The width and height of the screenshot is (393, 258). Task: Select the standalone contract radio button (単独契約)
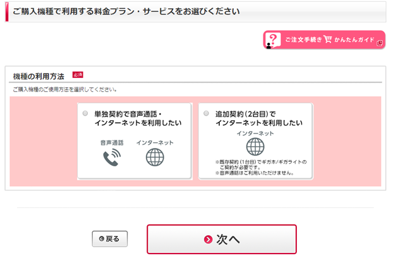click(85, 113)
